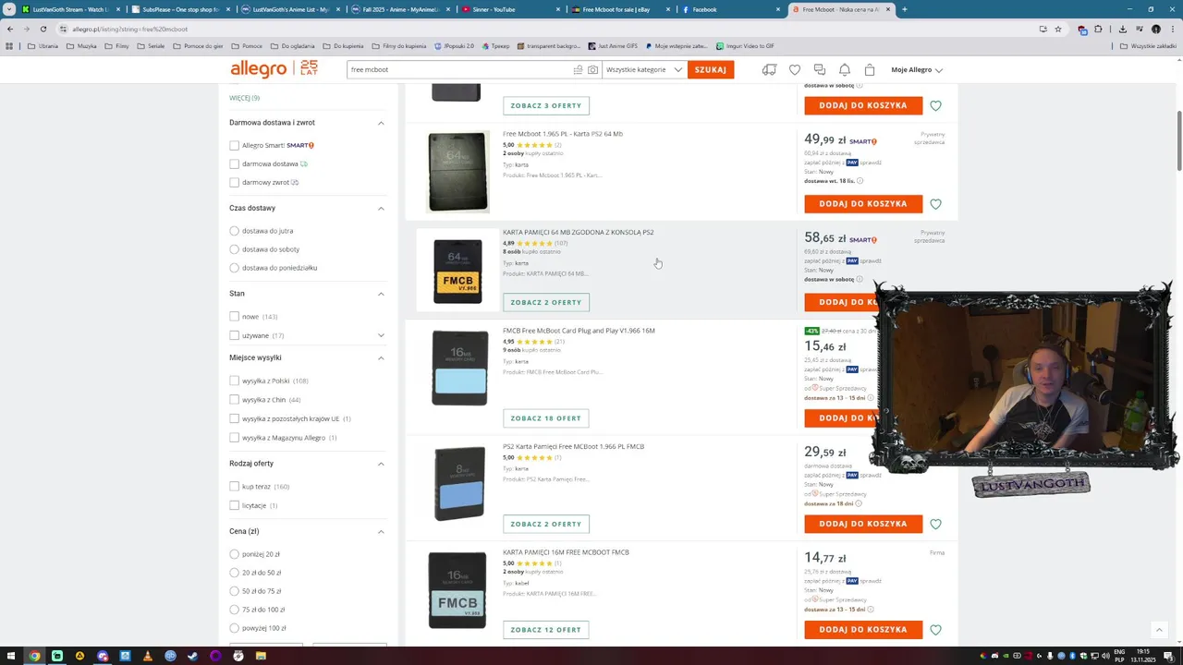Open the Windows Start menu
This screenshot has width=1183, height=665.
point(10,656)
